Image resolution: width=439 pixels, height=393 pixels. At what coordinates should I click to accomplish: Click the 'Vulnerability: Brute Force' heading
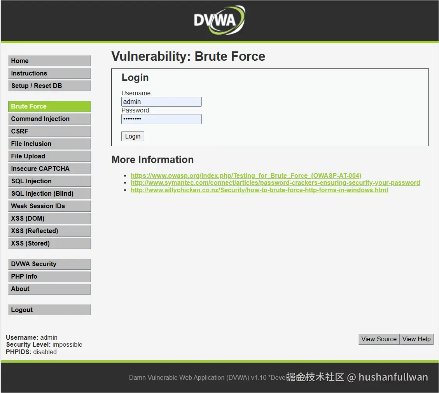click(x=188, y=56)
